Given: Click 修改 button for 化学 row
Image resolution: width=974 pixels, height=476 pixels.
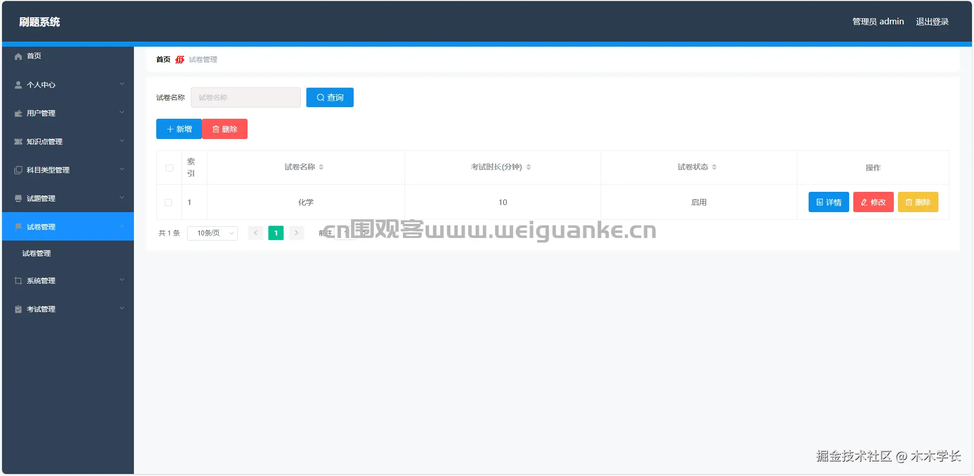Looking at the screenshot, I should [x=873, y=202].
